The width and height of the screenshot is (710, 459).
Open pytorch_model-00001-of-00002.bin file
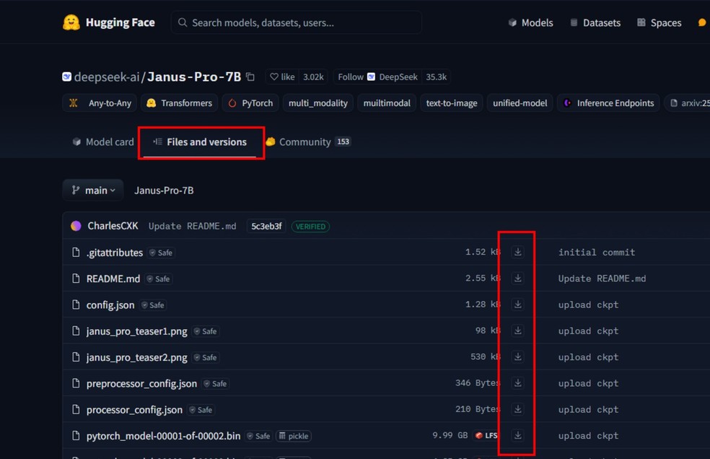(x=164, y=436)
